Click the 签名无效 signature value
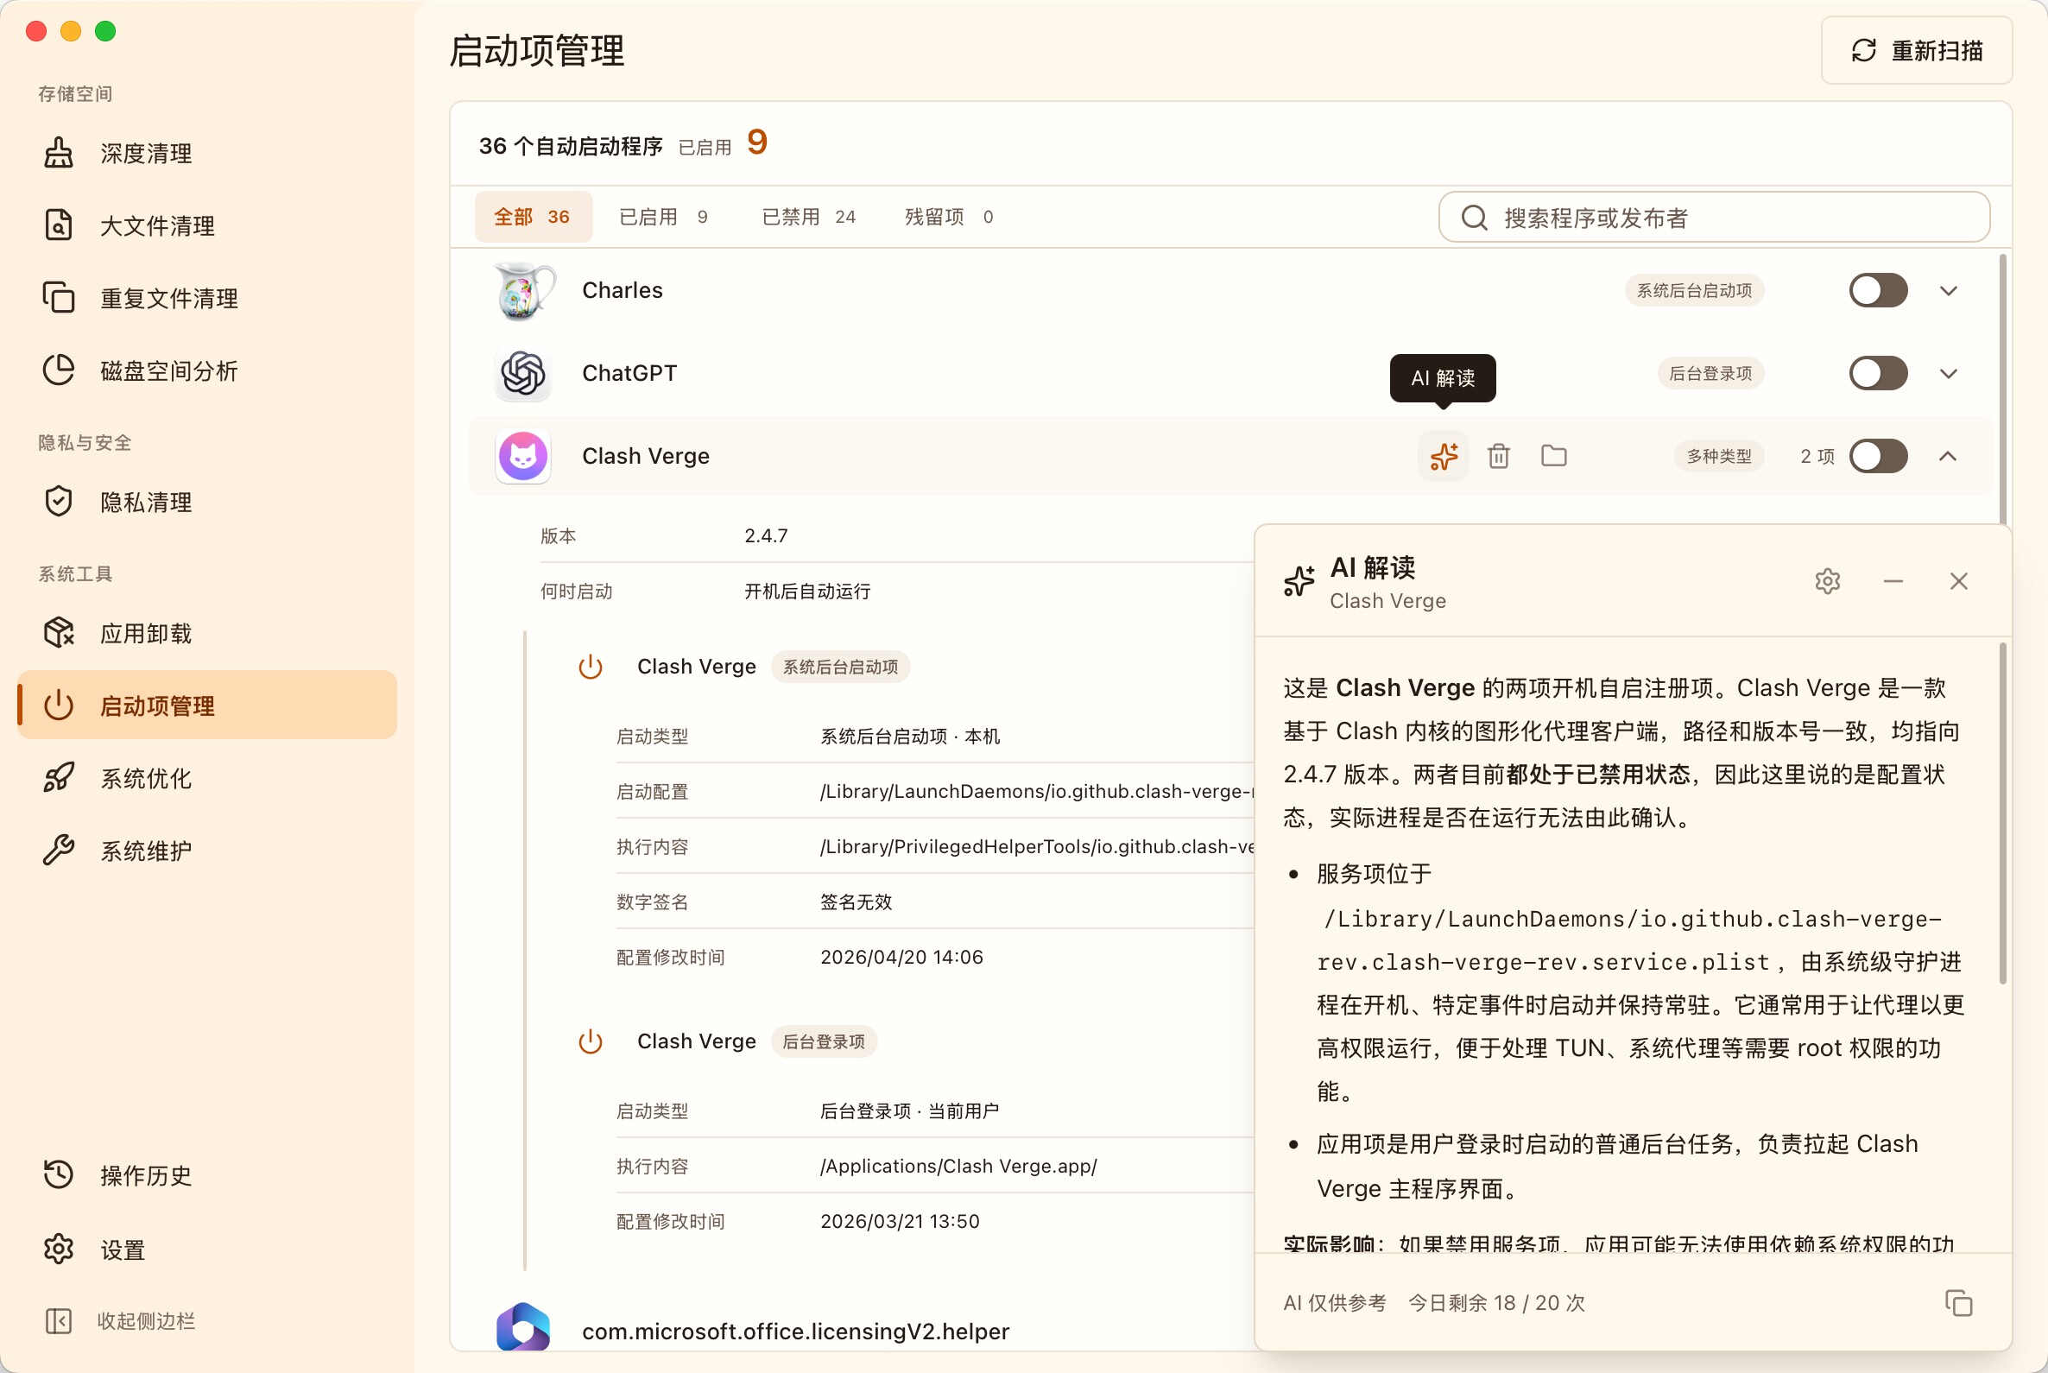Screen dimensions: 2048x1373 856,902
